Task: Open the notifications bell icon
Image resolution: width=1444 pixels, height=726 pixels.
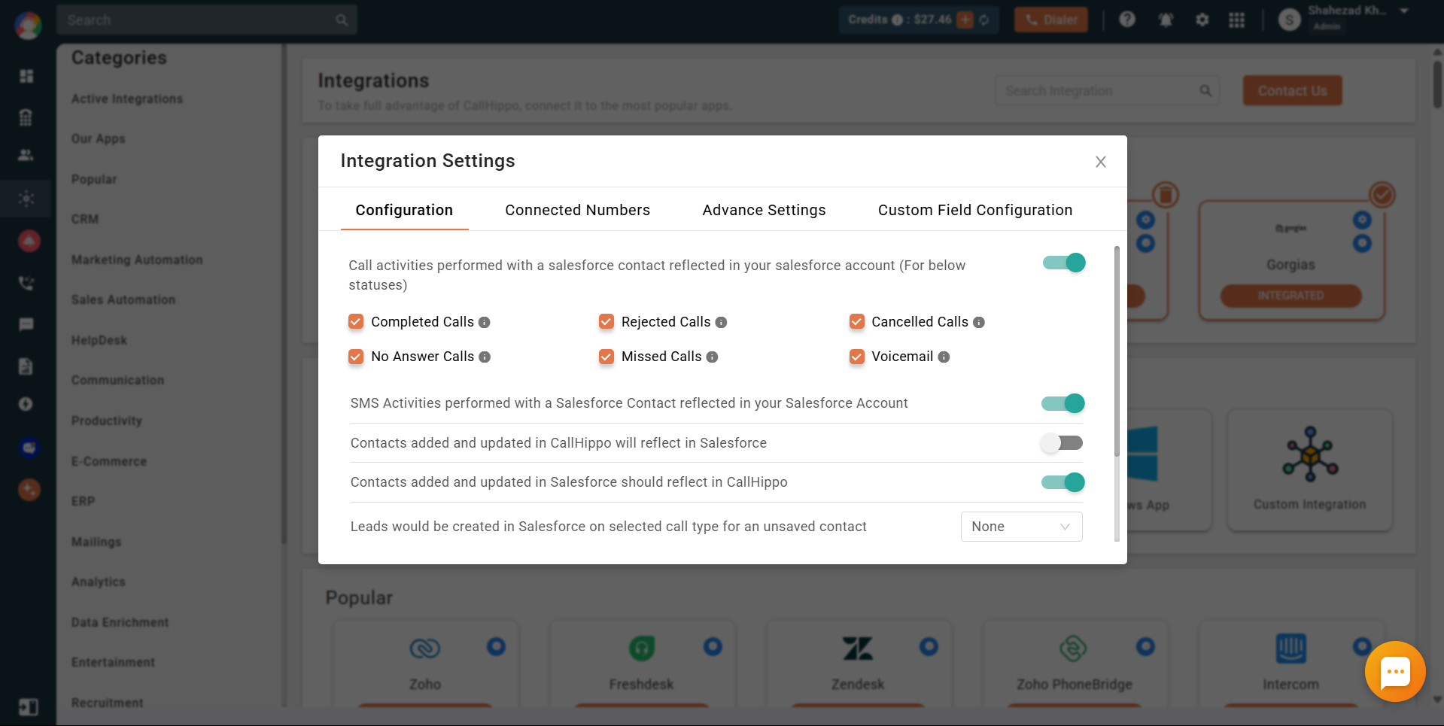Action: [x=1166, y=20]
